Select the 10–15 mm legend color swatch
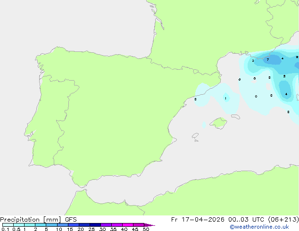 (63, 225)
